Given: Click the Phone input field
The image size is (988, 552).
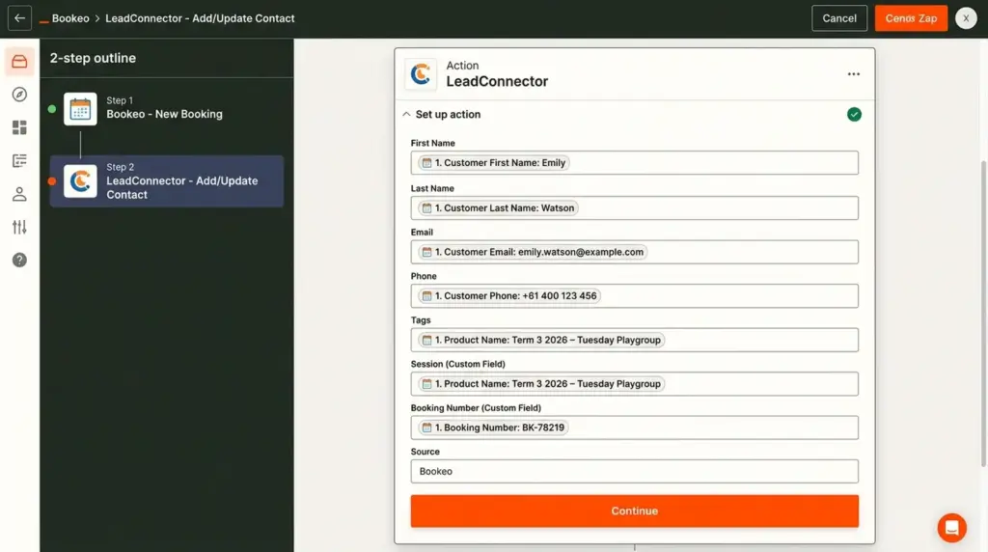Looking at the screenshot, I should click(x=634, y=296).
